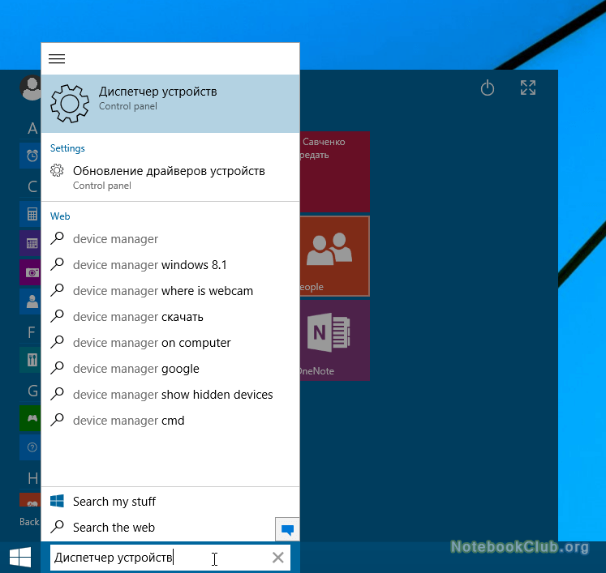Screen dimensions: 606x573
Task: Jump to letter C in app list
Action: [x=32, y=187]
